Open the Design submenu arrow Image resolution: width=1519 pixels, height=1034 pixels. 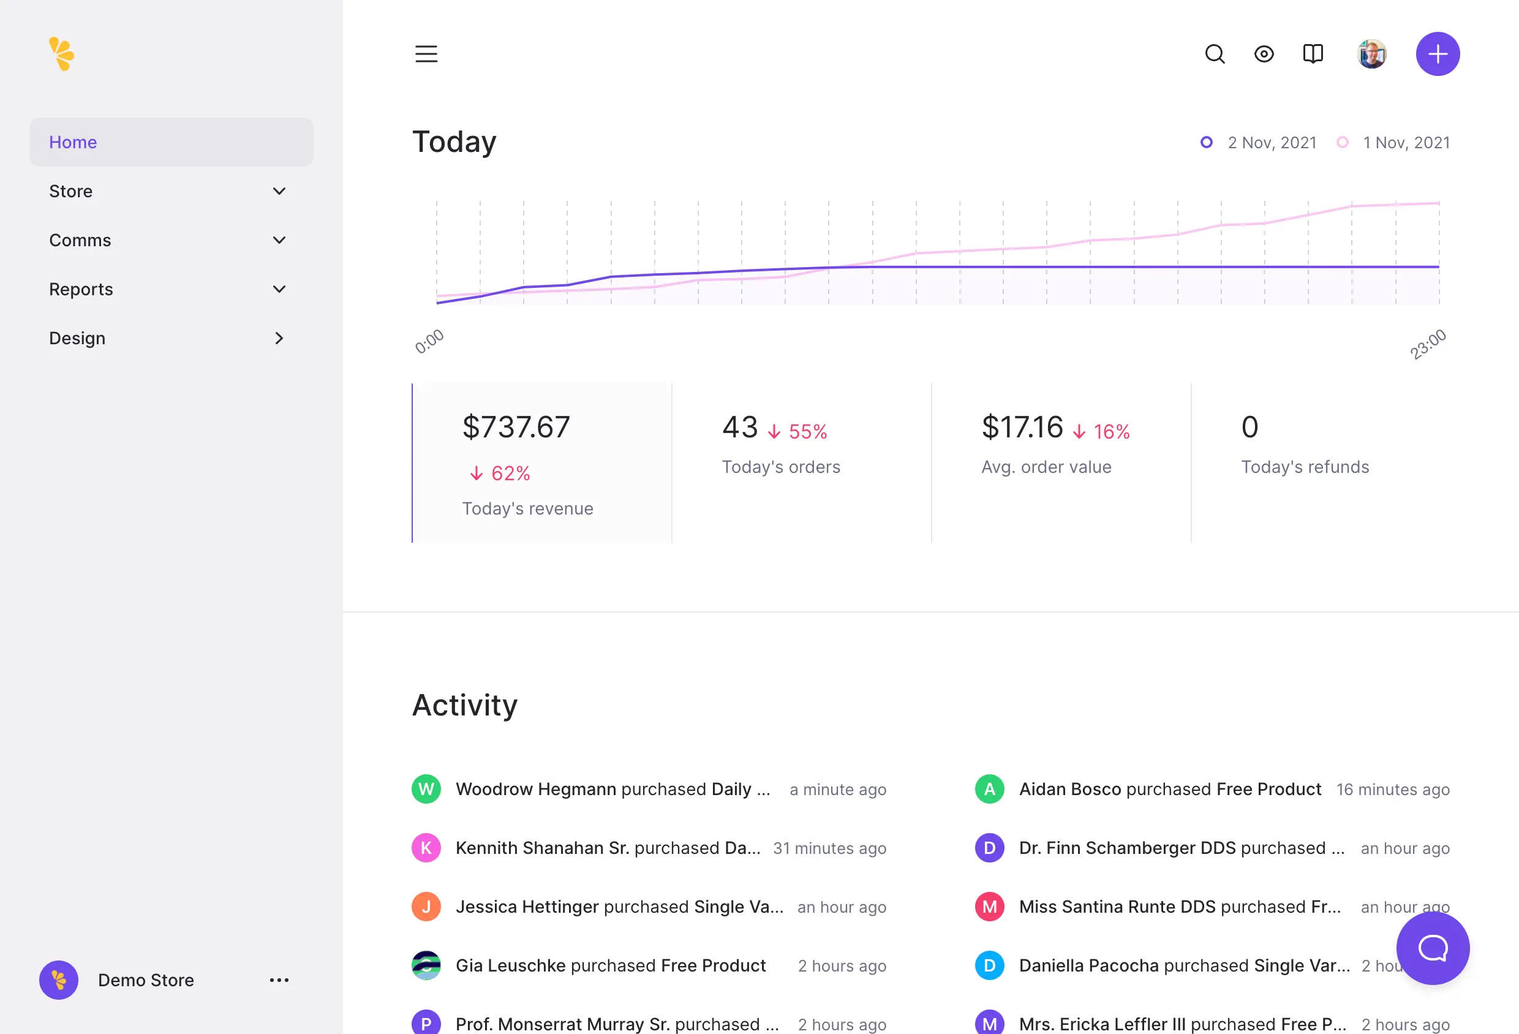pyautogui.click(x=279, y=338)
